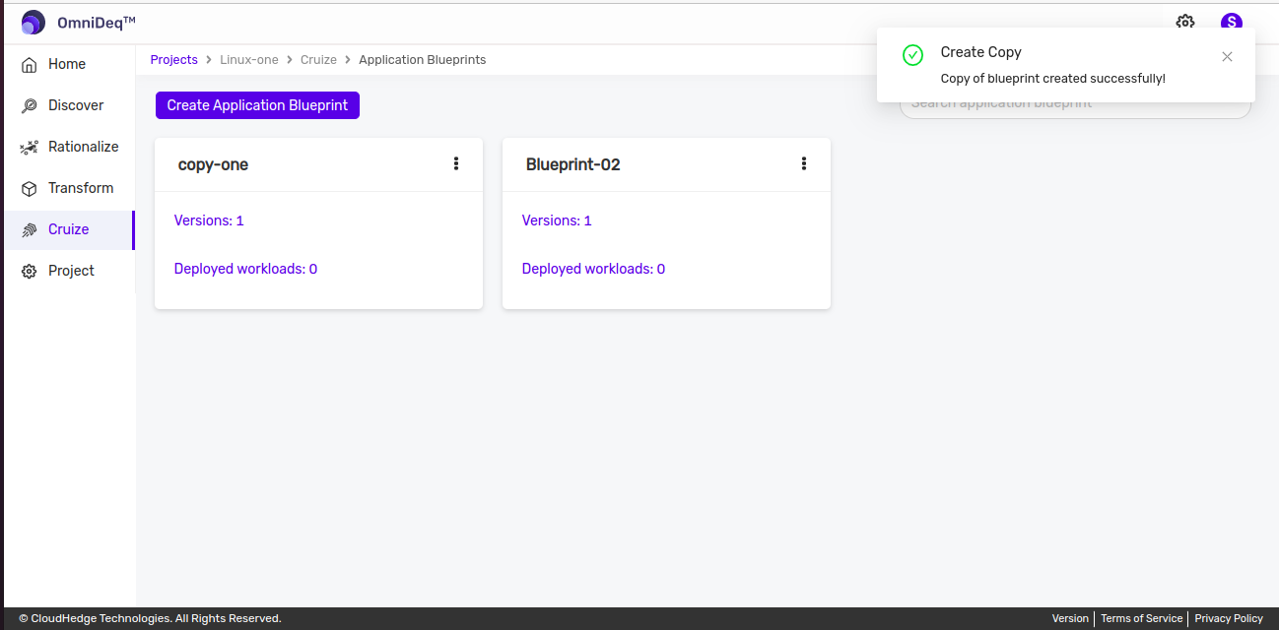
Task: Open the copy-one blueprint card title
Action: (x=213, y=164)
